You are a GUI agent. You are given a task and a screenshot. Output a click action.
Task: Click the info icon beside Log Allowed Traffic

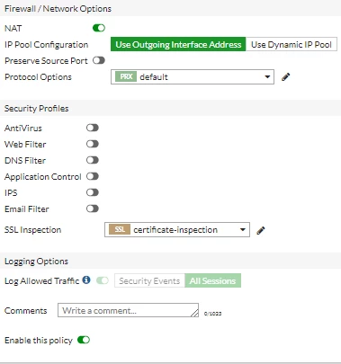(x=86, y=280)
